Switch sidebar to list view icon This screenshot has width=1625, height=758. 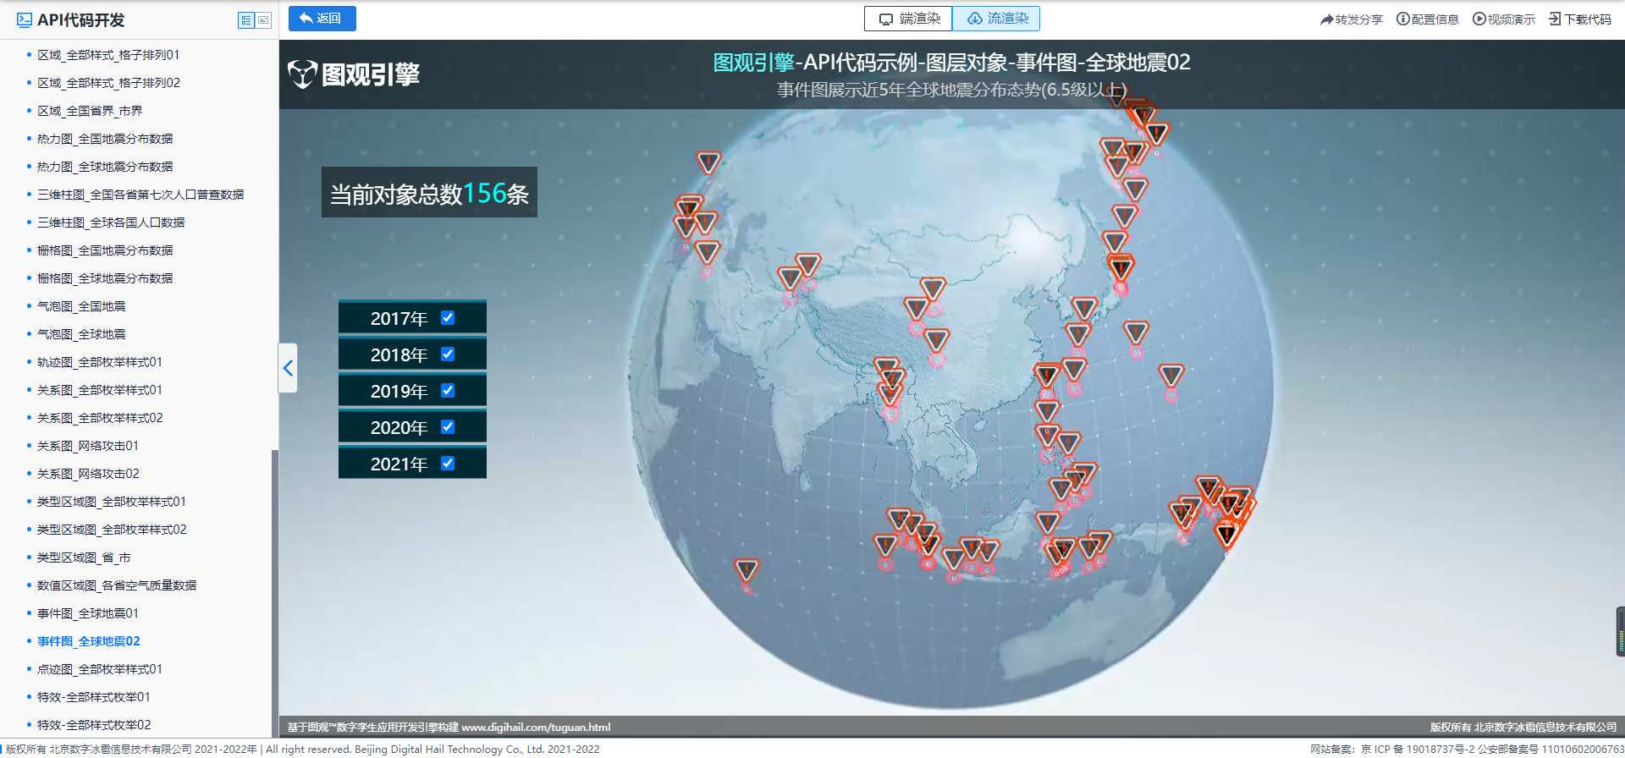246,19
